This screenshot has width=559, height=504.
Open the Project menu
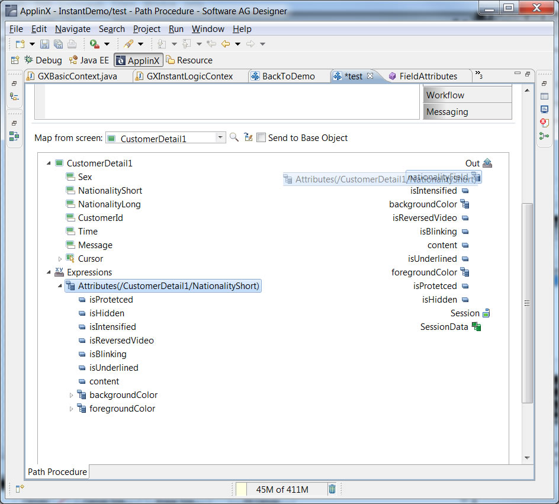click(x=146, y=29)
